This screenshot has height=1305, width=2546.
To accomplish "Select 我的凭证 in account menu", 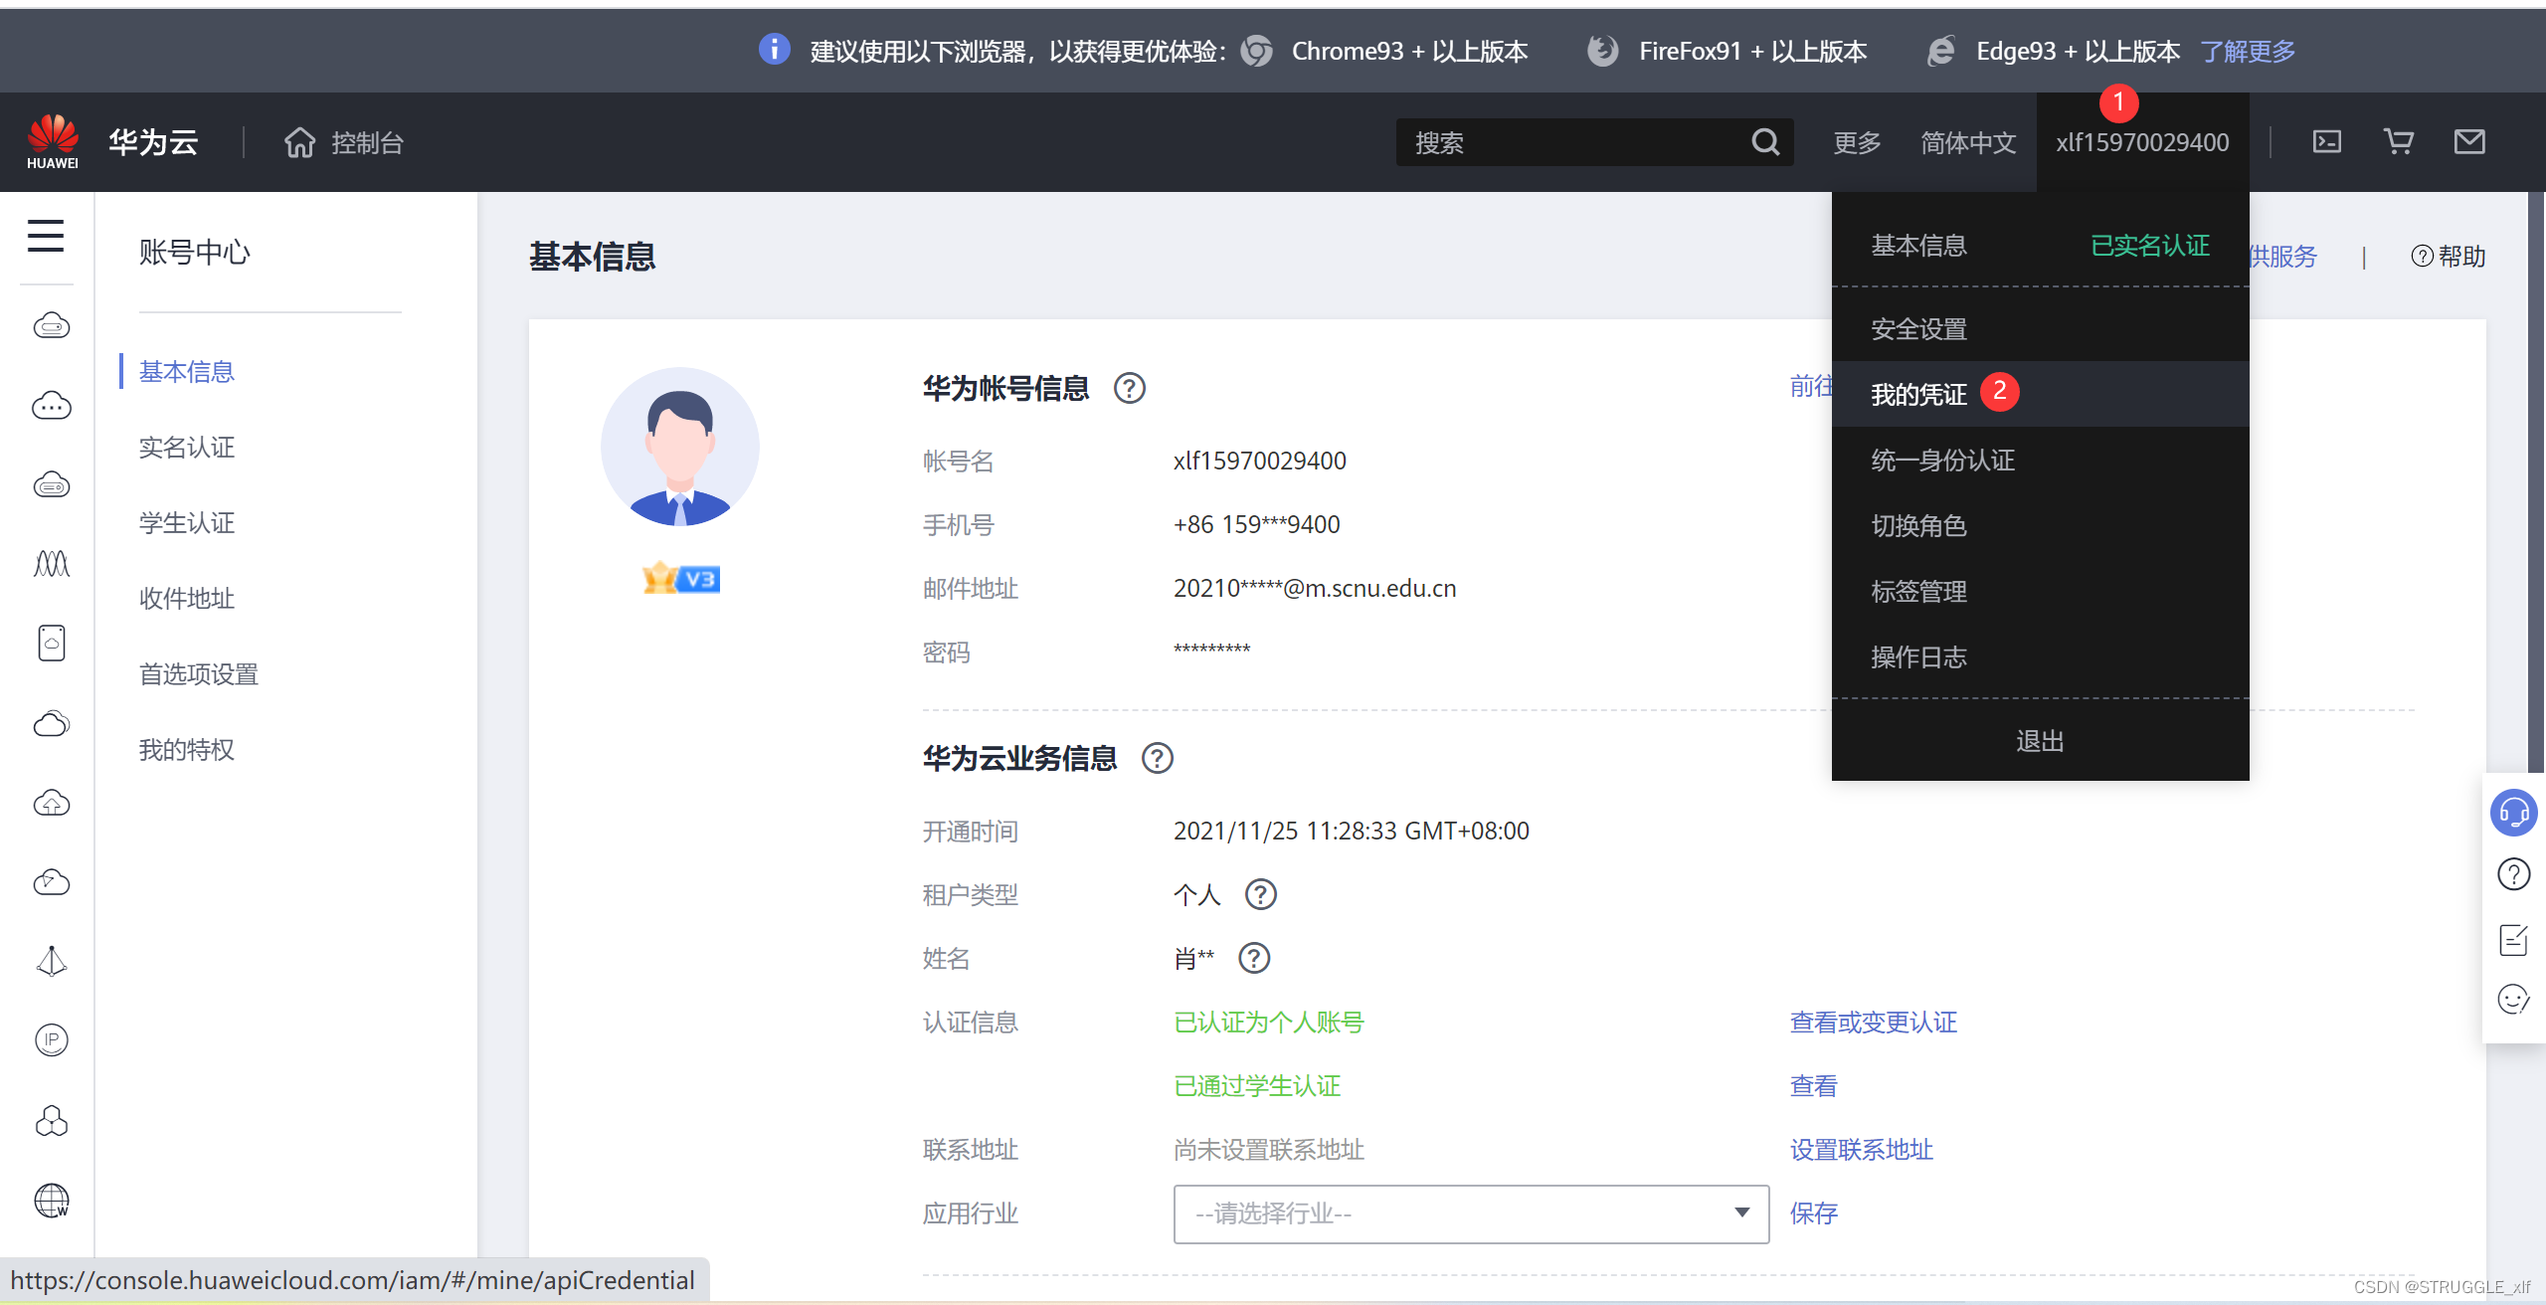I will pos(1918,395).
